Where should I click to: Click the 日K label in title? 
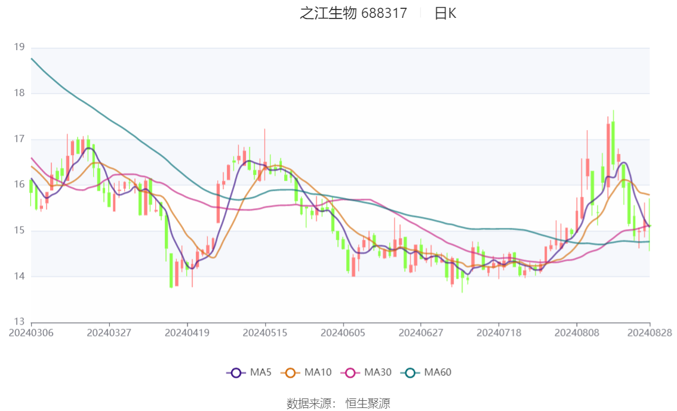pos(445,13)
